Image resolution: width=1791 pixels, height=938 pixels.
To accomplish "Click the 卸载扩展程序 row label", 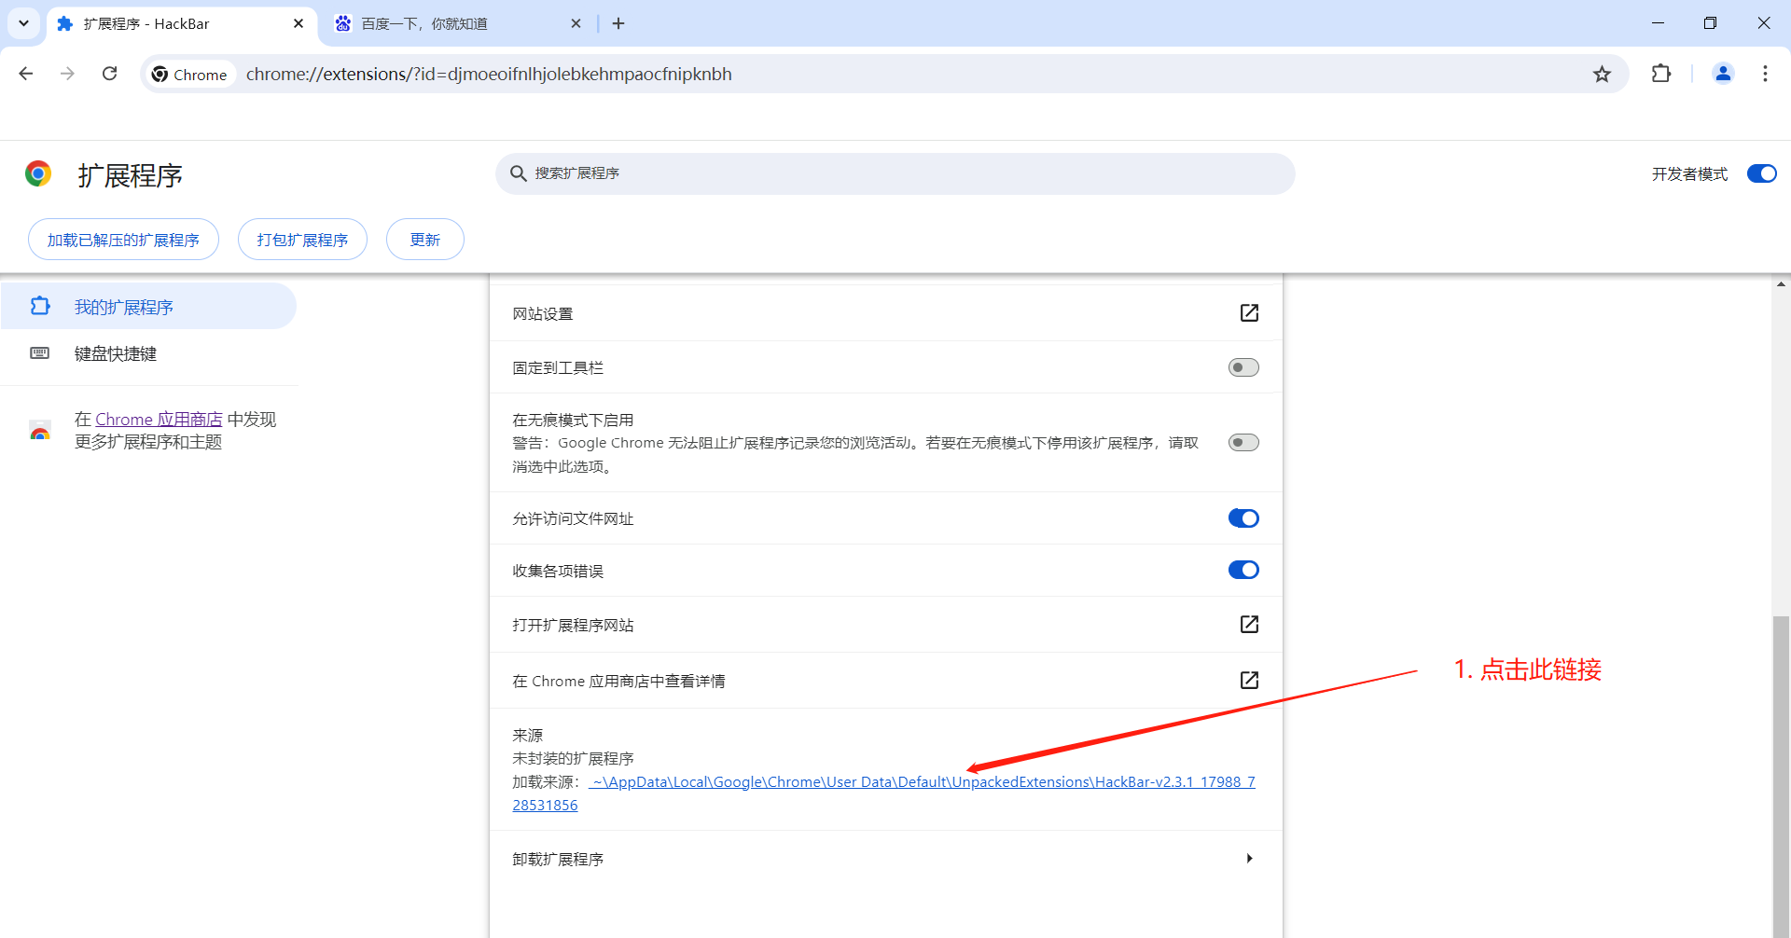I will pos(558,859).
